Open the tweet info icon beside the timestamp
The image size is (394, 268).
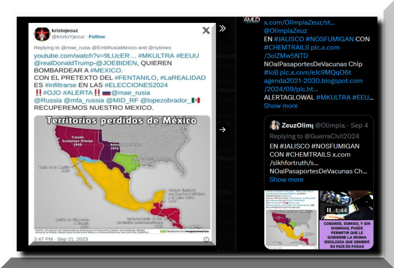pos(206,239)
